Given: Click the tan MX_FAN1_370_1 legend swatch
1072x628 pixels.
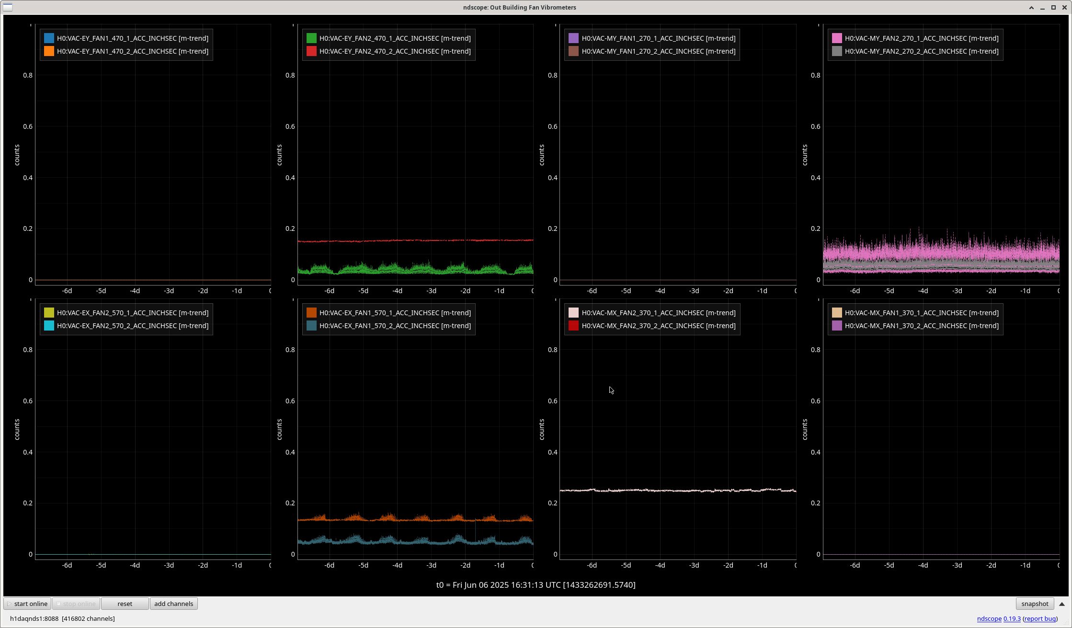Looking at the screenshot, I should click(837, 313).
